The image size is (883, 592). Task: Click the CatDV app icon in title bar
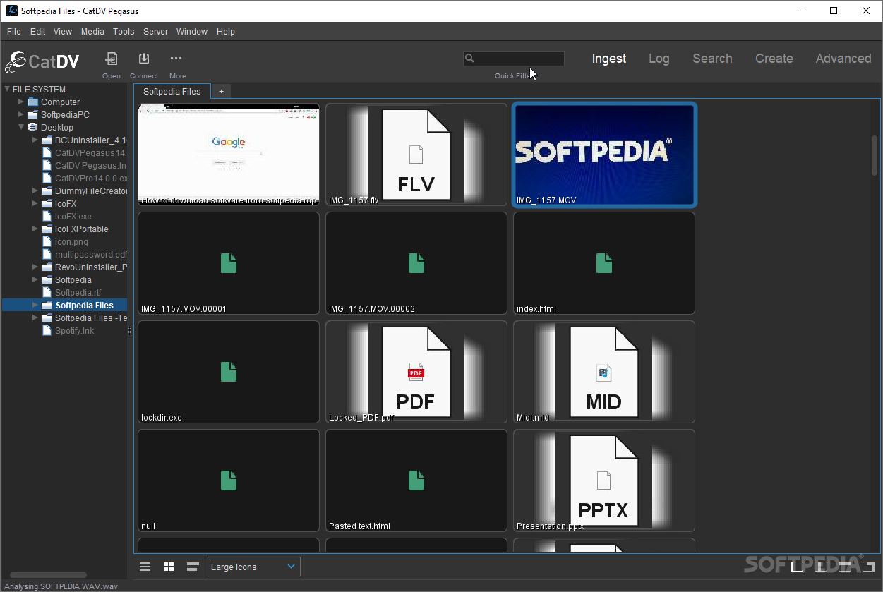(x=12, y=11)
